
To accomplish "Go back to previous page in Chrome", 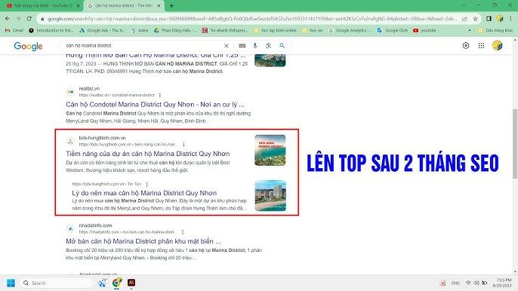I will point(8,19).
